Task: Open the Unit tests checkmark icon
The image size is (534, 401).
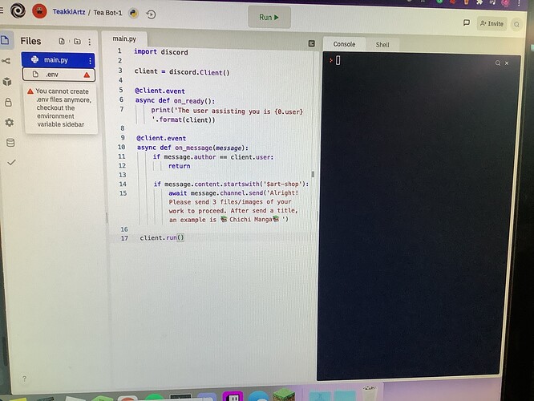Action: pos(11,163)
